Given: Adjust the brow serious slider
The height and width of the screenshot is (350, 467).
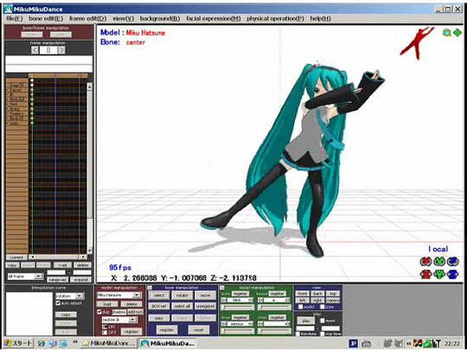Looking at the screenshot, I should [x=238, y=331].
